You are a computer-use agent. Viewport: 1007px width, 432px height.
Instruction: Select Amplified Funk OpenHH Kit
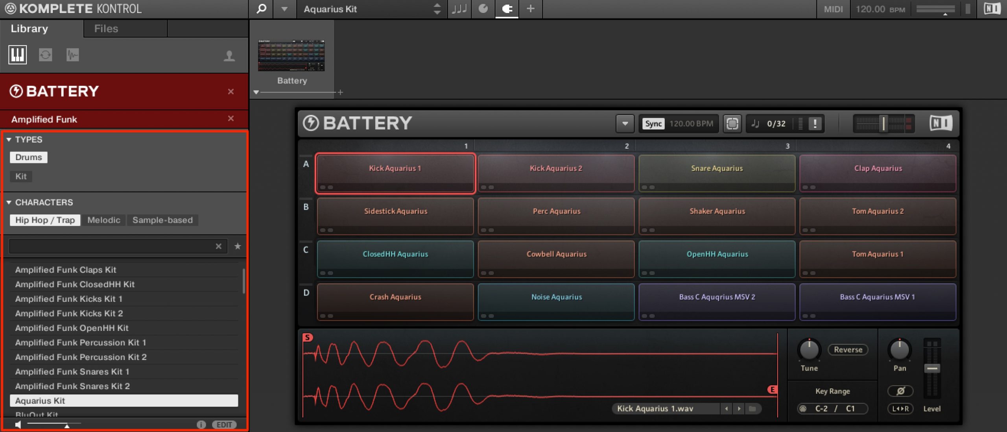pos(124,328)
